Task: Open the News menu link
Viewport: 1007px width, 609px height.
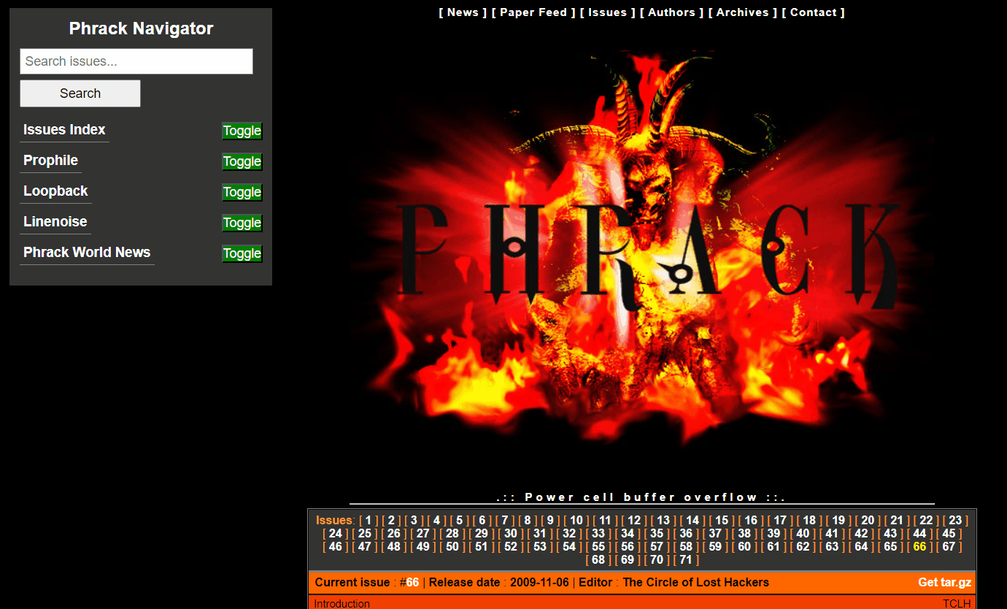Action: tap(463, 12)
